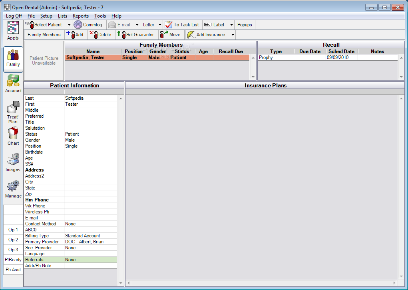Viewport: 408px width, 290px height.
Task: Open the Treat' Plan module icon
Action: click(x=13, y=107)
